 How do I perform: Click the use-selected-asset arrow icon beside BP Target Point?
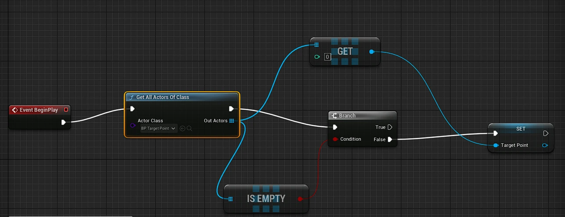pos(182,128)
